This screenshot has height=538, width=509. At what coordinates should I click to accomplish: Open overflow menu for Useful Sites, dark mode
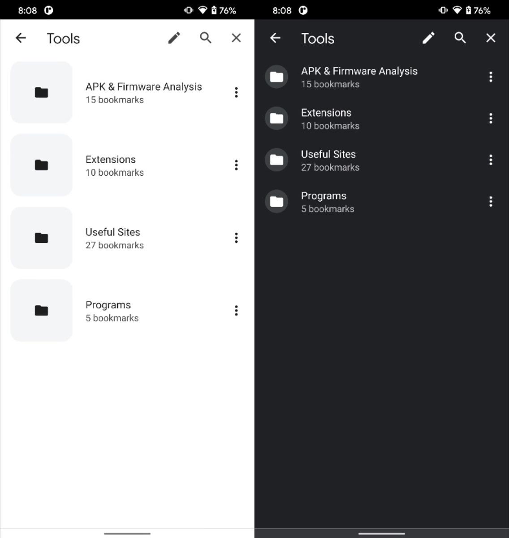click(491, 160)
